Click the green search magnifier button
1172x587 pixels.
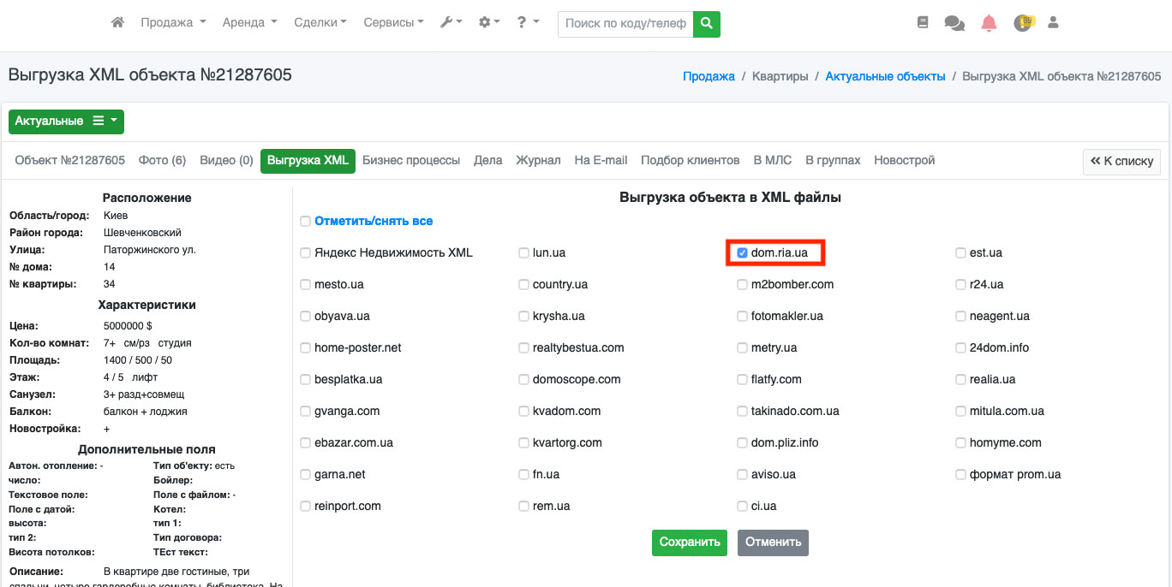click(x=706, y=24)
